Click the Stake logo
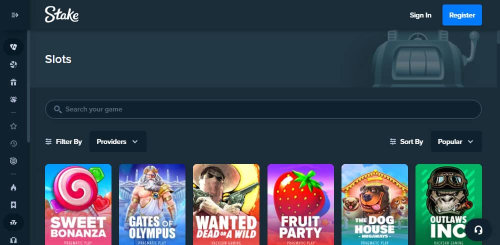This screenshot has height=245, width=500. [61, 14]
